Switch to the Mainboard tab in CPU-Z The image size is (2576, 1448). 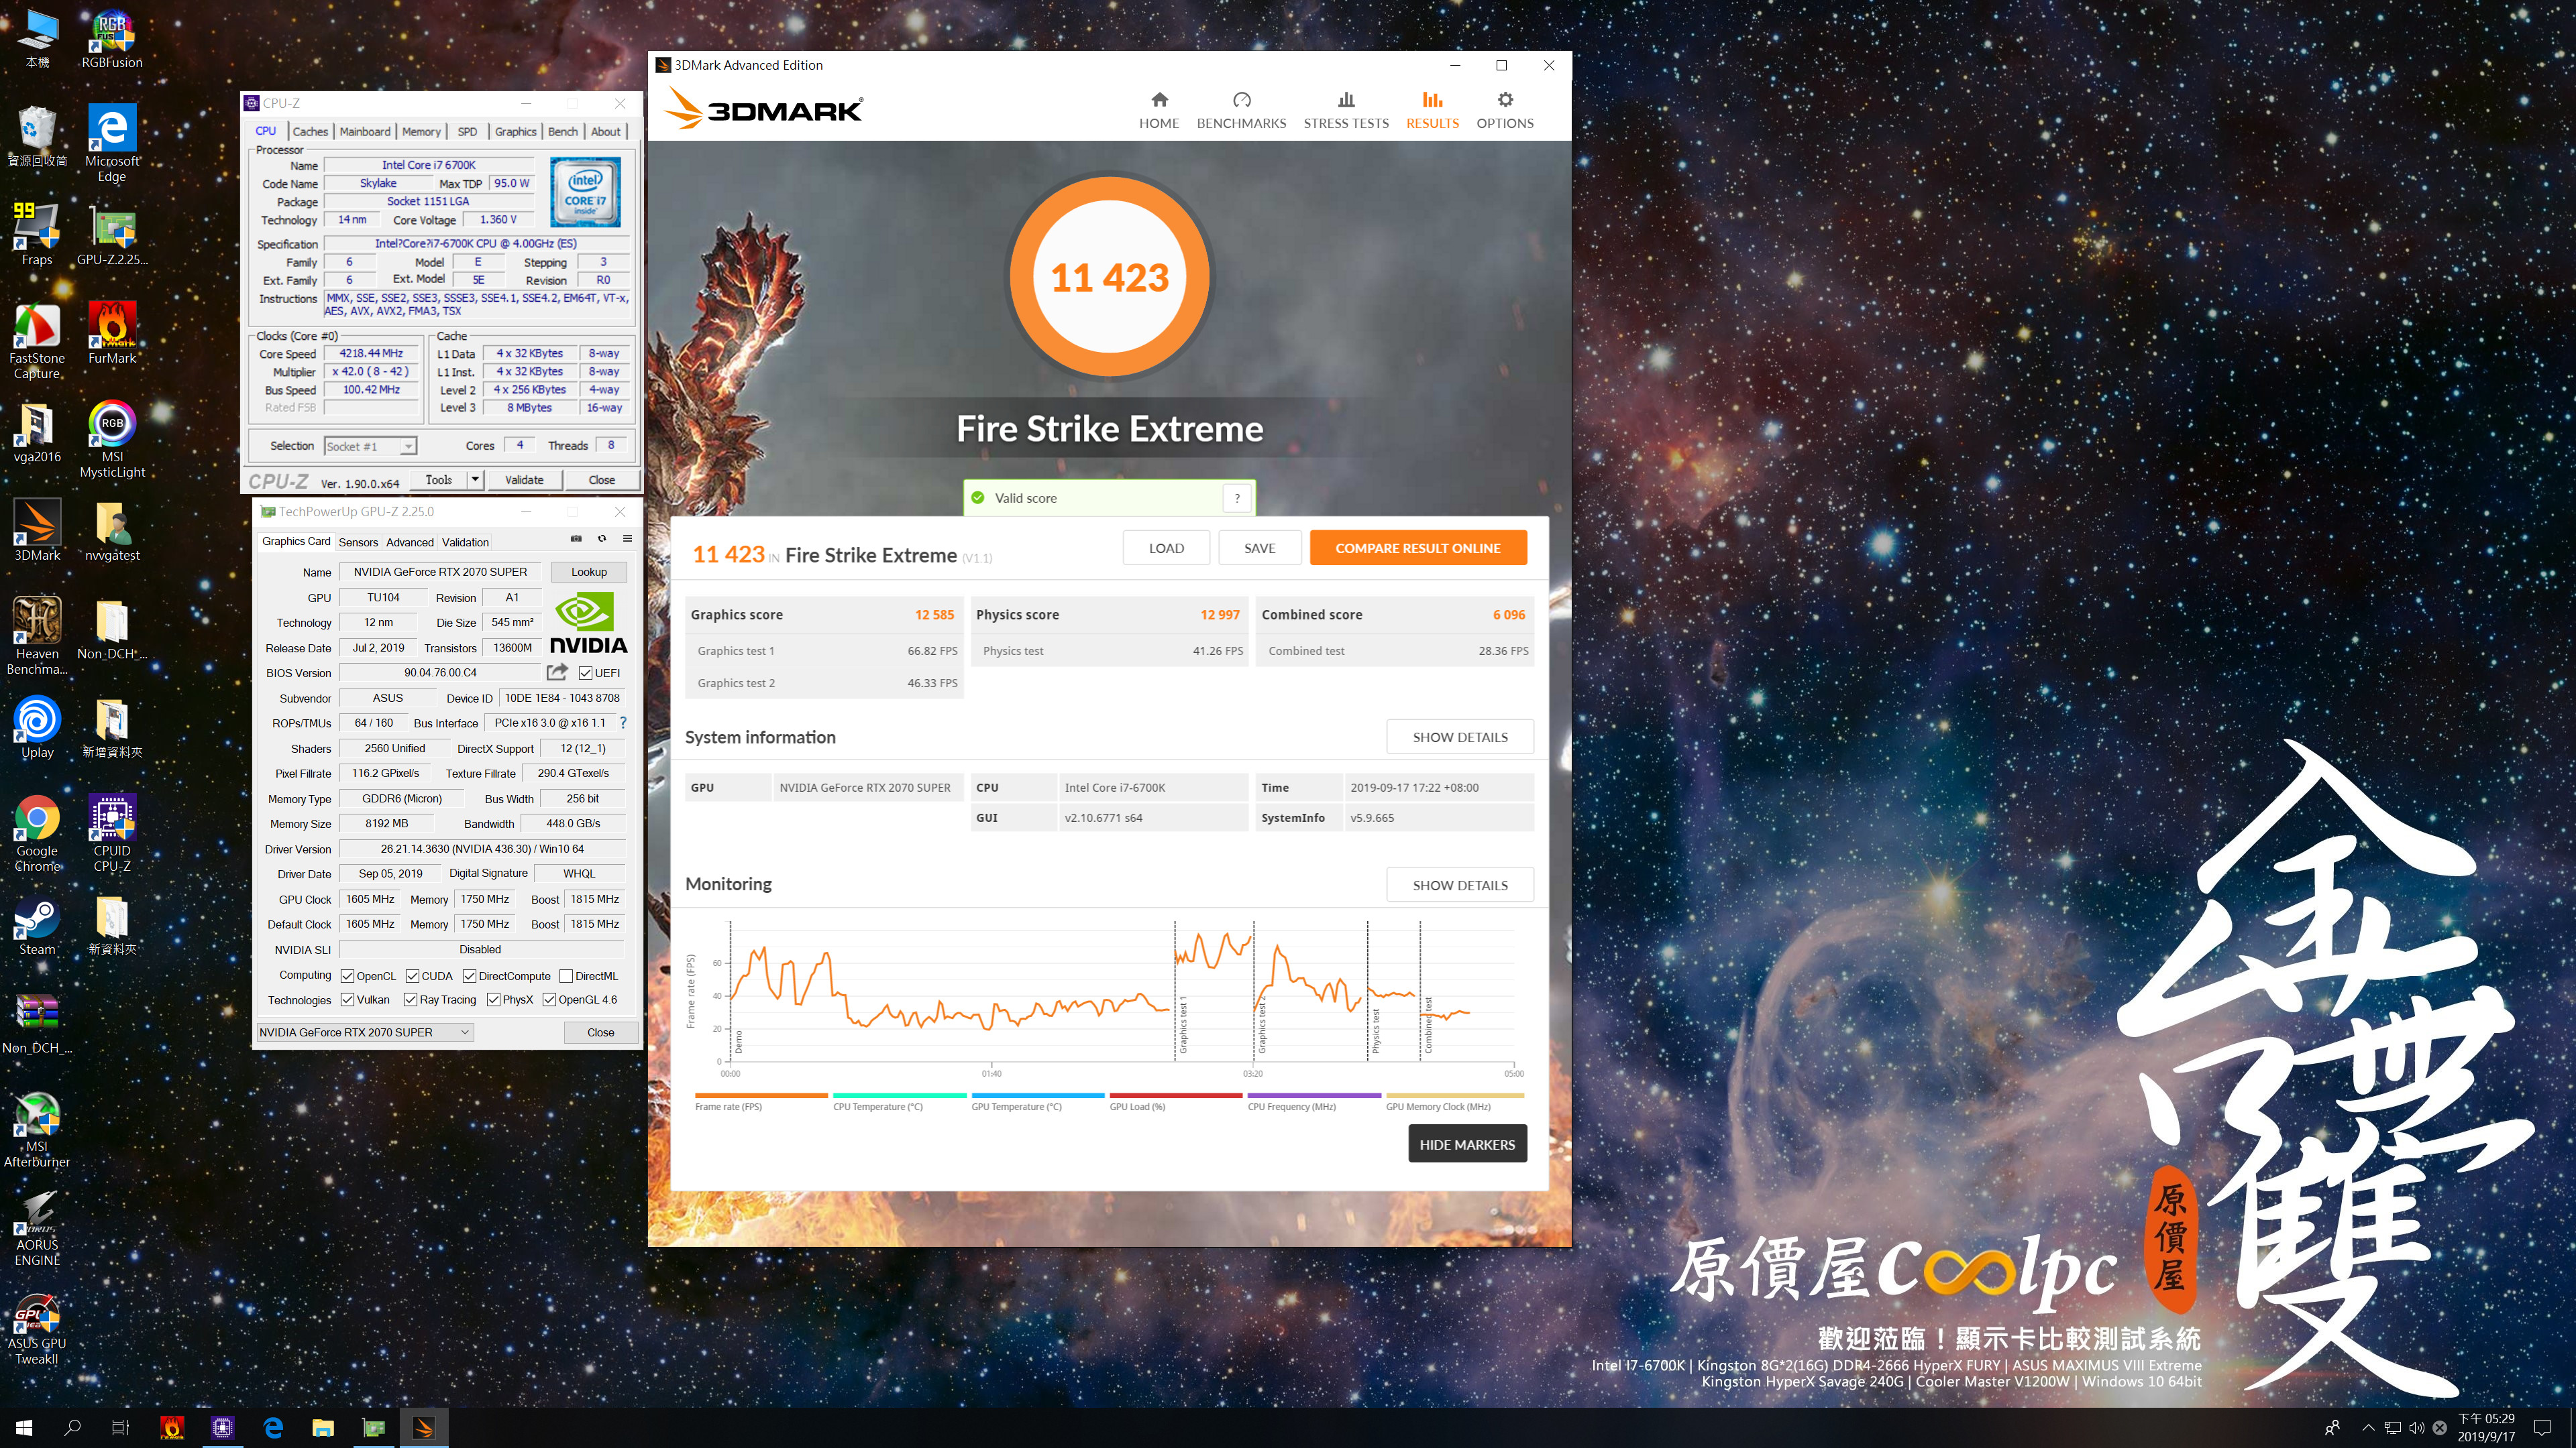tap(365, 131)
